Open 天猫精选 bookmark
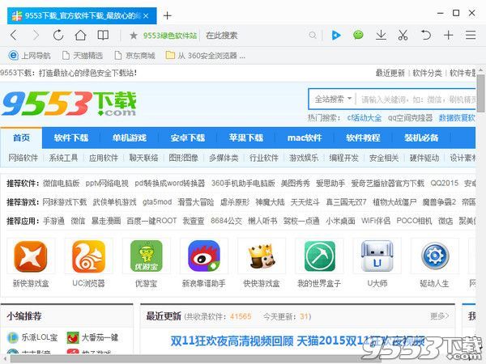Image resolution: width=486 pixels, height=364 pixels. pyautogui.click(x=83, y=56)
